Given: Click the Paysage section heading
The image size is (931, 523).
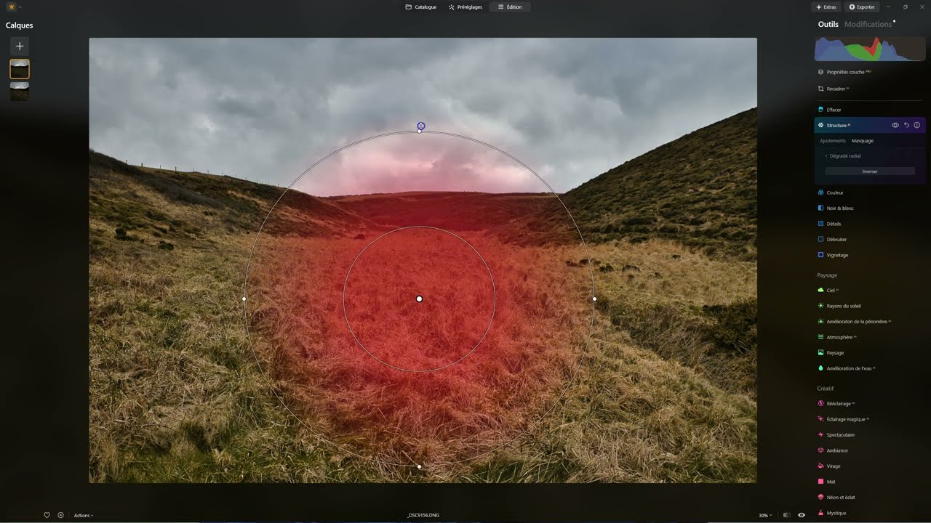Looking at the screenshot, I should [827, 275].
